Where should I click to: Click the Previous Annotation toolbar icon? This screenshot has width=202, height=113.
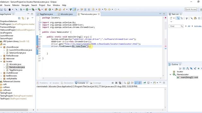point(99,9)
